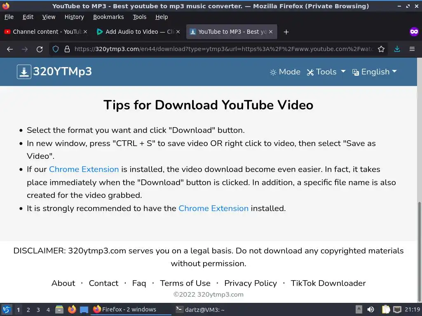Open the Faq footer link
Viewport: 422px width, 316px height.
point(139,283)
